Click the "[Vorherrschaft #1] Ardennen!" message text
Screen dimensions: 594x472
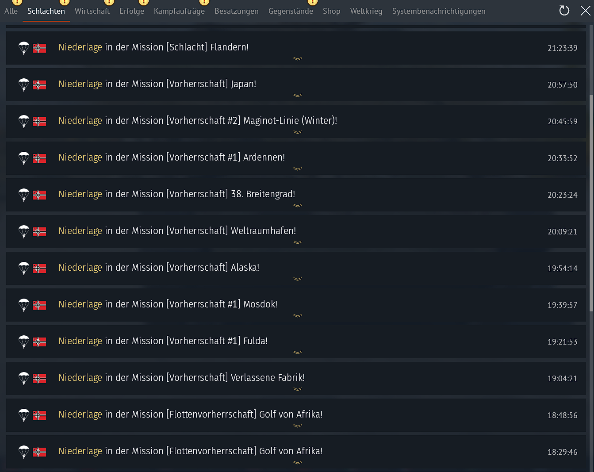tap(226, 157)
